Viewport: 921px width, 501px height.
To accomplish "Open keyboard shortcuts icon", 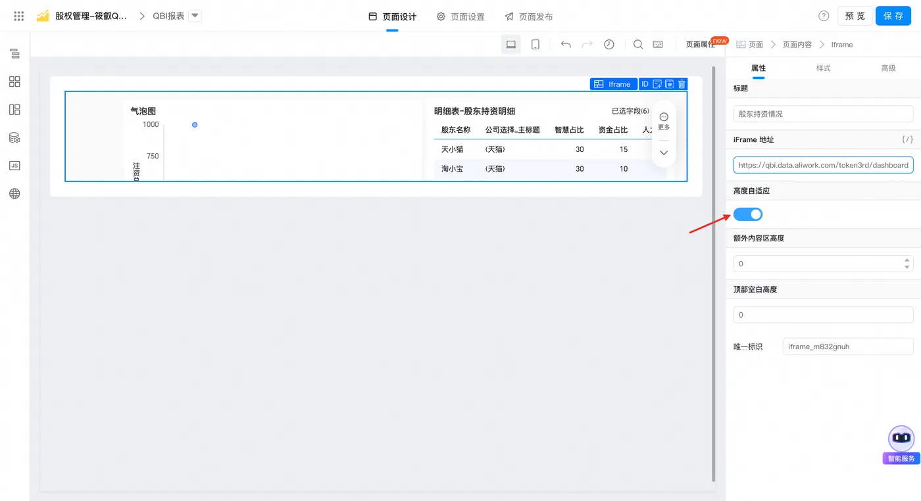I will (658, 44).
